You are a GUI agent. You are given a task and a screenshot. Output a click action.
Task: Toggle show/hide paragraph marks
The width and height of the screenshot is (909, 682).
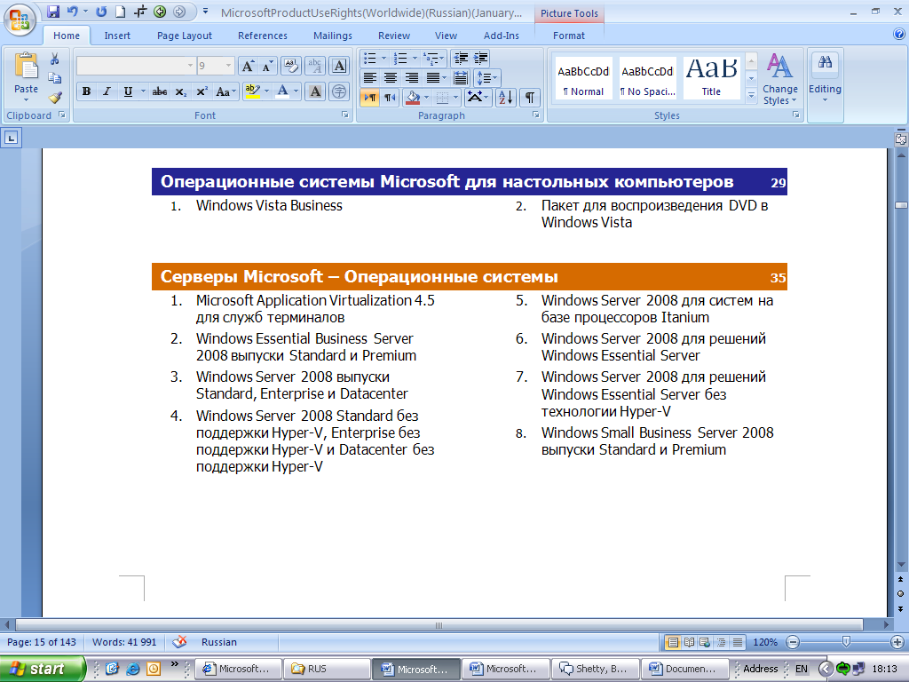coord(530,98)
